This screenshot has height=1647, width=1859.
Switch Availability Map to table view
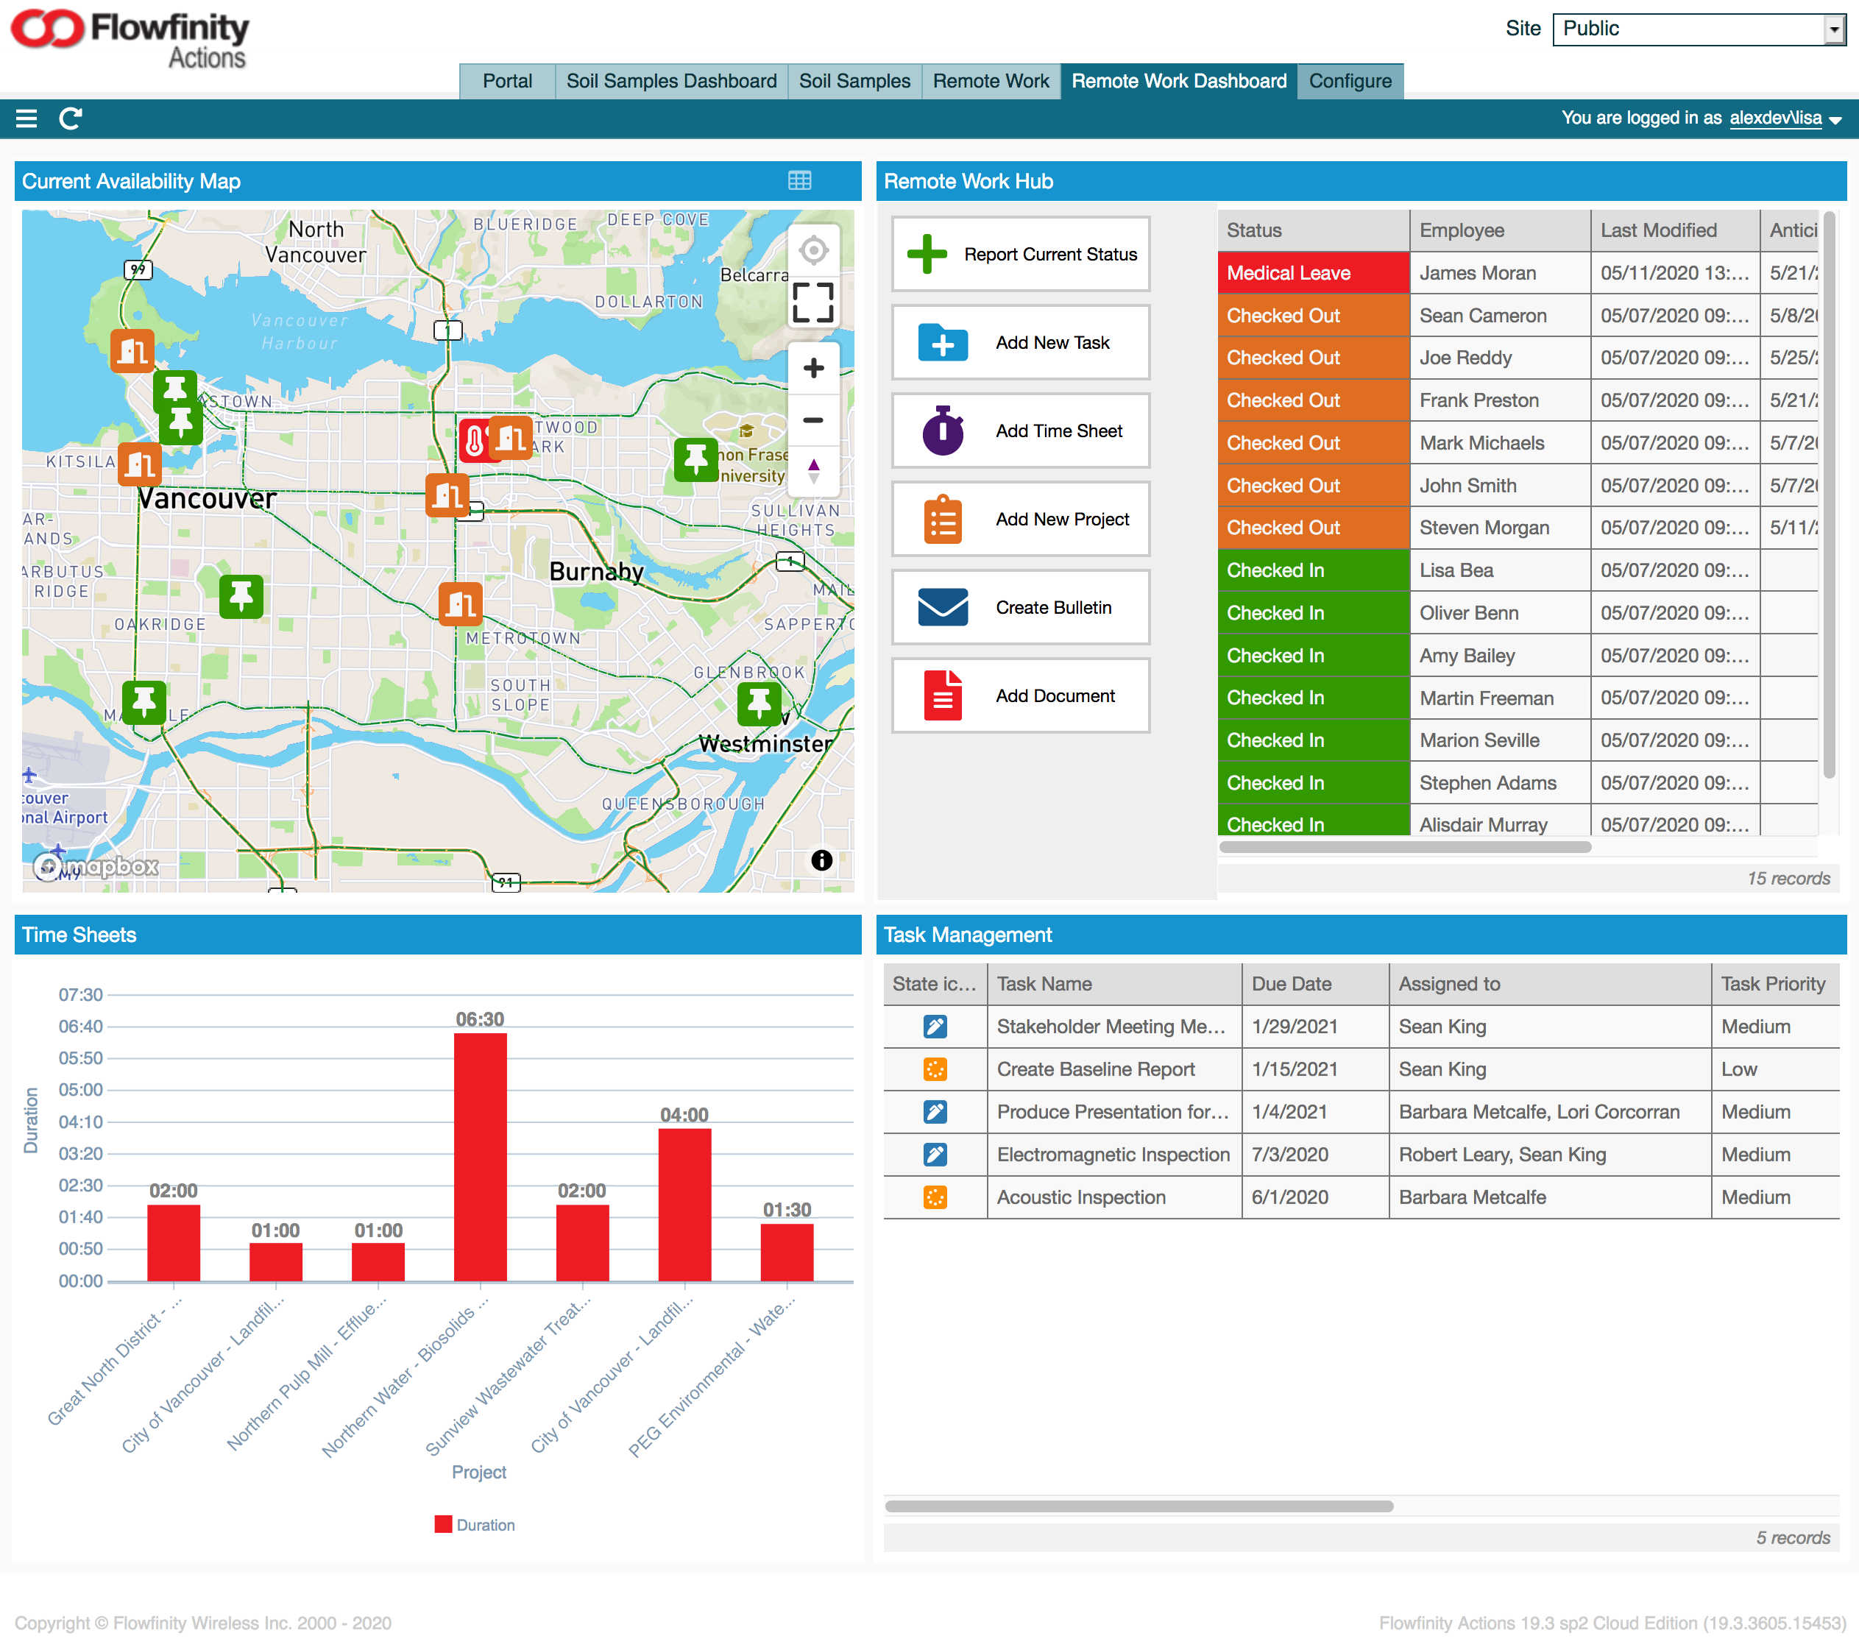pyautogui.click(x=799, y=181)
